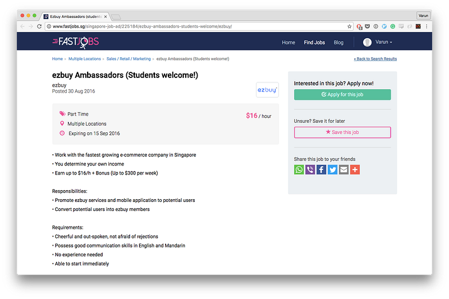Go forward using browser forward arrow
This screenshot has height=299, width=449.
pos(31,26)
